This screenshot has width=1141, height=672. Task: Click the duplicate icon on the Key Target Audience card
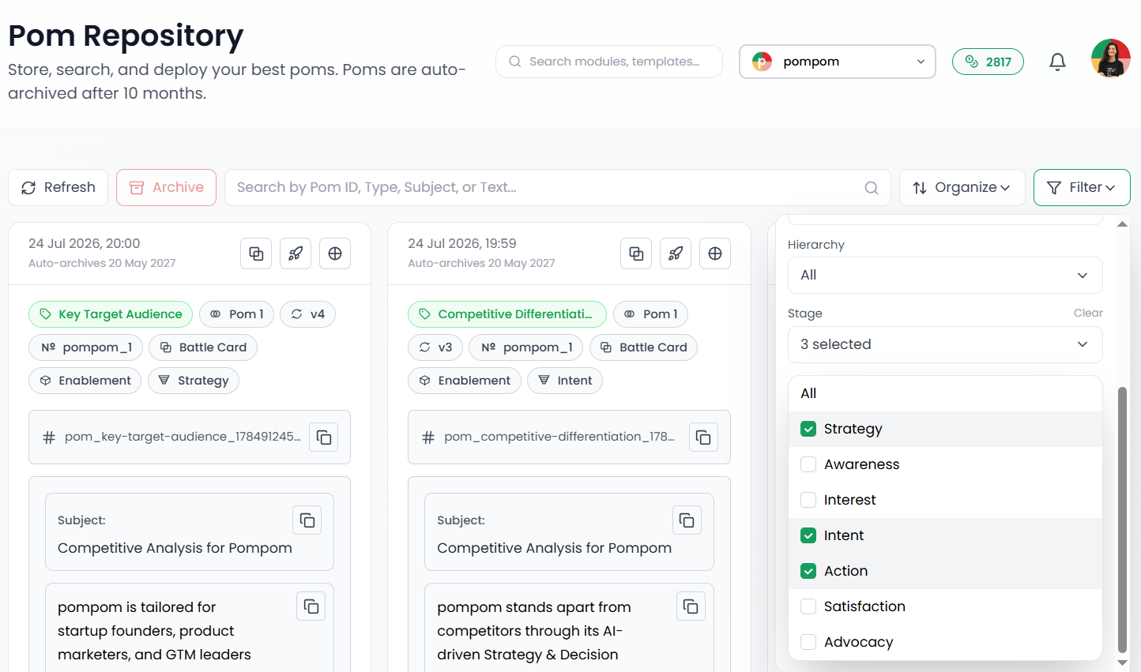(256, 253)
